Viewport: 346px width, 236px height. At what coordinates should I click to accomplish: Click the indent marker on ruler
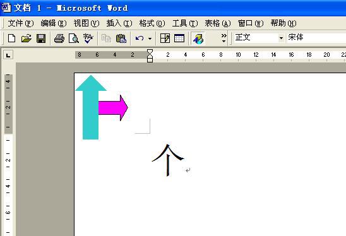pos(150,56)
